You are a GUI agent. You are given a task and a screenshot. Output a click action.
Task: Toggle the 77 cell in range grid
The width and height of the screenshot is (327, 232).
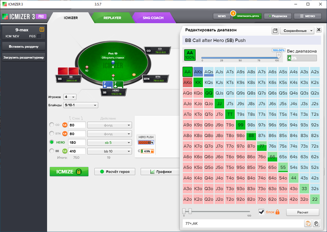coord(262,146)
